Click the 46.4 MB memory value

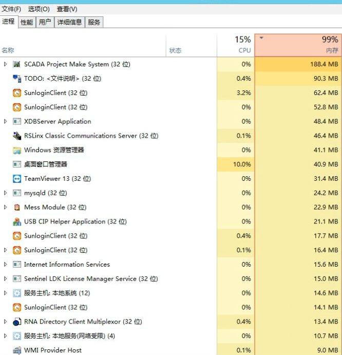point(326,136)
